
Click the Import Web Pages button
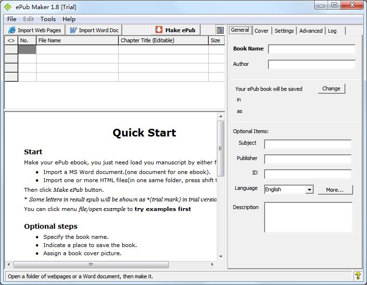tap(35, 30)
